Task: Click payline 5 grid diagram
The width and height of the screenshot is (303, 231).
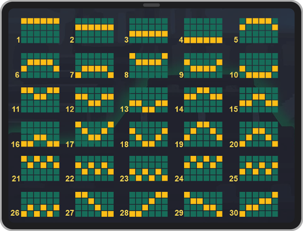Action: pyautogui.click(x=259, y=31)
